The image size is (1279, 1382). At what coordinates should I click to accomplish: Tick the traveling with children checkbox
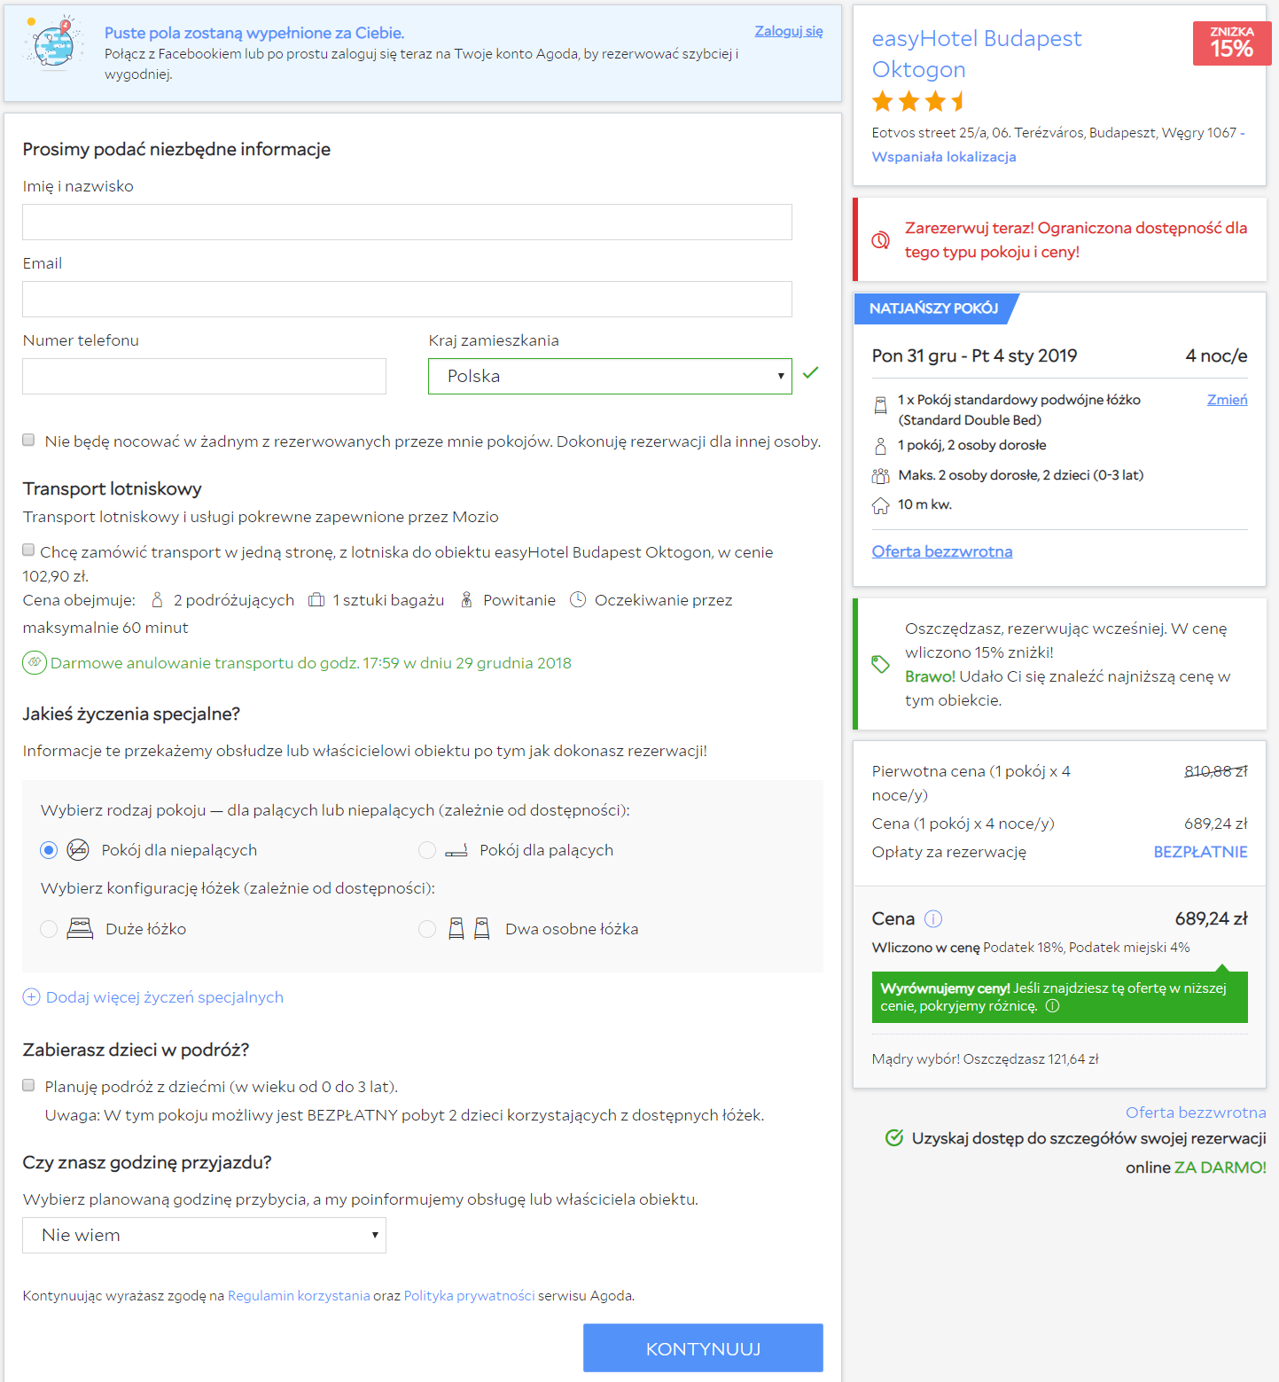point(28,1086)
